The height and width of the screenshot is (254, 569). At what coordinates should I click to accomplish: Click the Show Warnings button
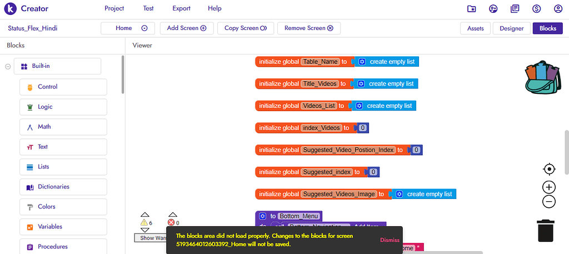click(151, 238)
